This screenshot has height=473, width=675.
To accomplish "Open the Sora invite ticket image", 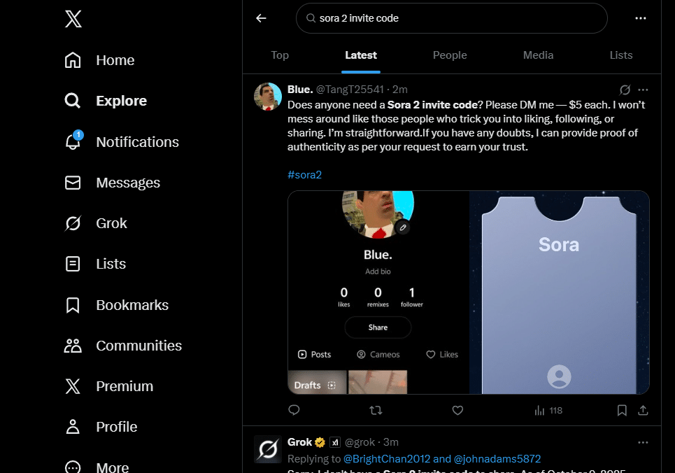I will [559, 292].
